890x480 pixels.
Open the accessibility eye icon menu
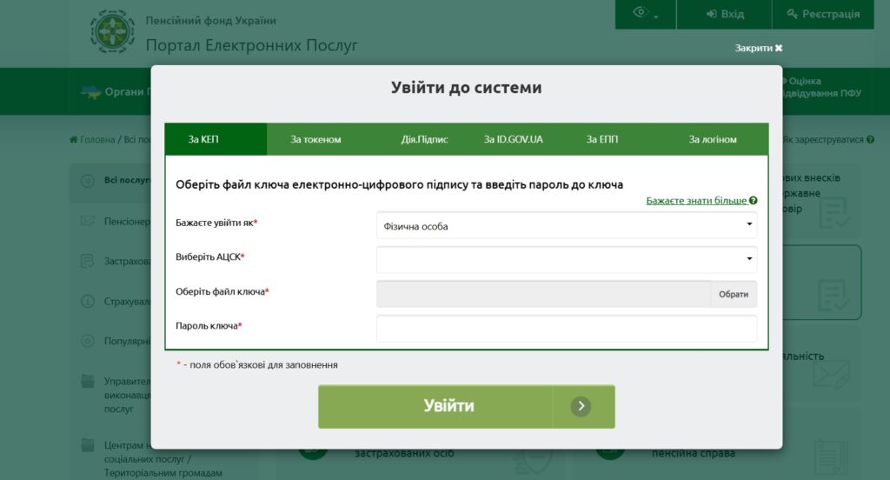pos(646,13)
